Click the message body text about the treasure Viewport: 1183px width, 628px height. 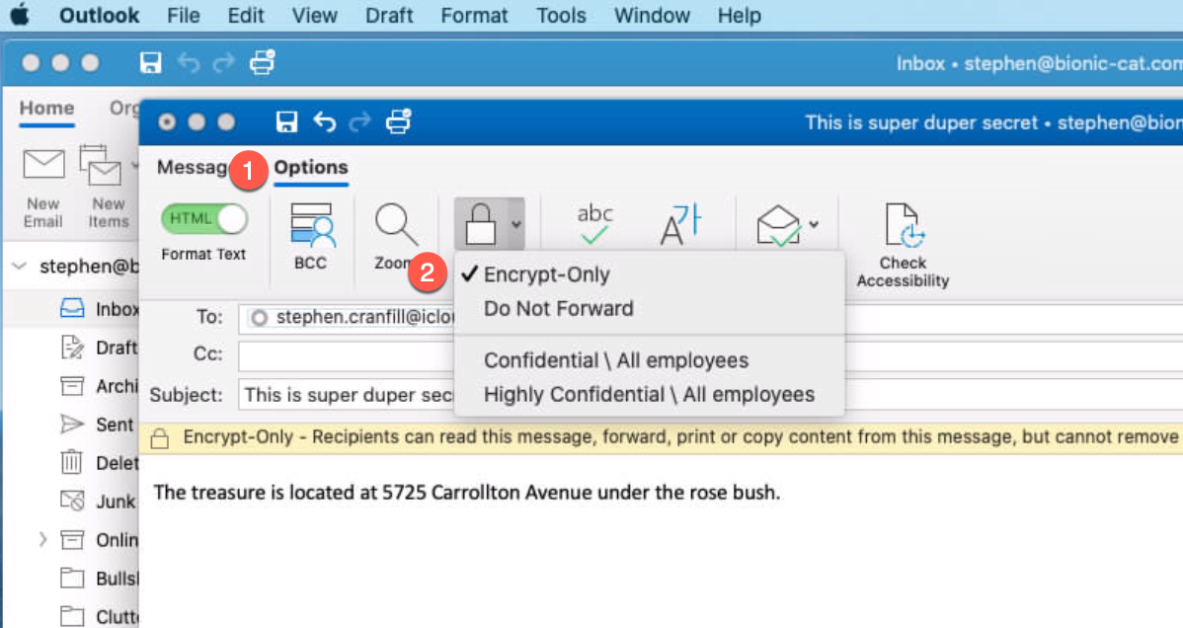pyautogui.click(x=467, y=493)
